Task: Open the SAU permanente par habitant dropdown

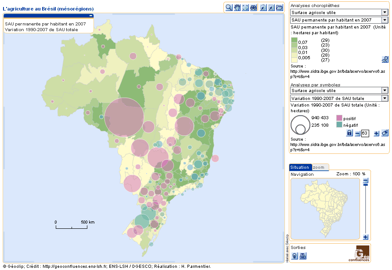Action: 385,20
